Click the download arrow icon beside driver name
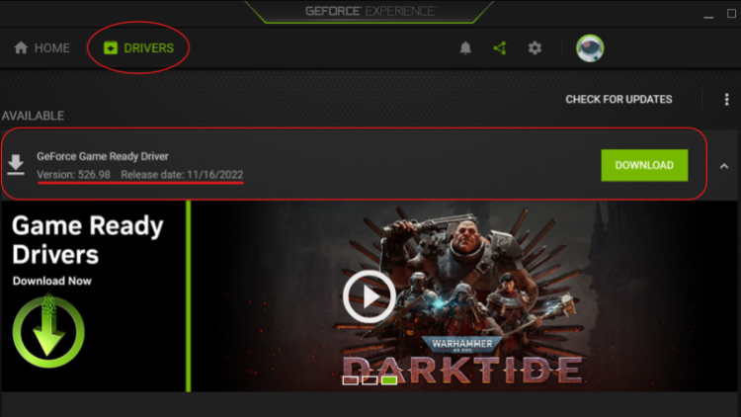This screenshot has height=417, width=741. [x=16, y=165]
